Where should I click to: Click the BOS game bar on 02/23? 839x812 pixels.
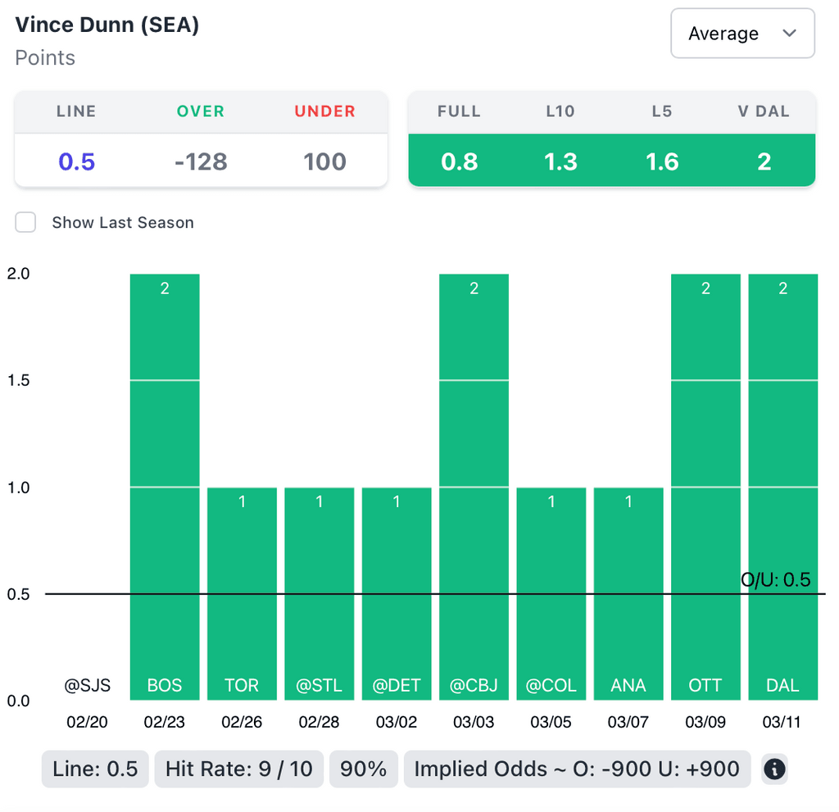tap(165, 487)
